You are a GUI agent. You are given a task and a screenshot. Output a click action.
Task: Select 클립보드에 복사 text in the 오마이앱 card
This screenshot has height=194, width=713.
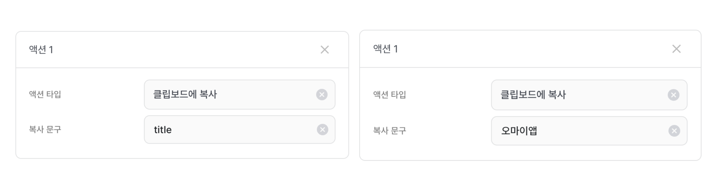[533, 95]
